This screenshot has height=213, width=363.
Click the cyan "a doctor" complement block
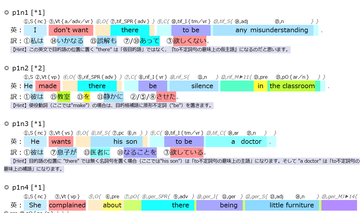[236, 141]
